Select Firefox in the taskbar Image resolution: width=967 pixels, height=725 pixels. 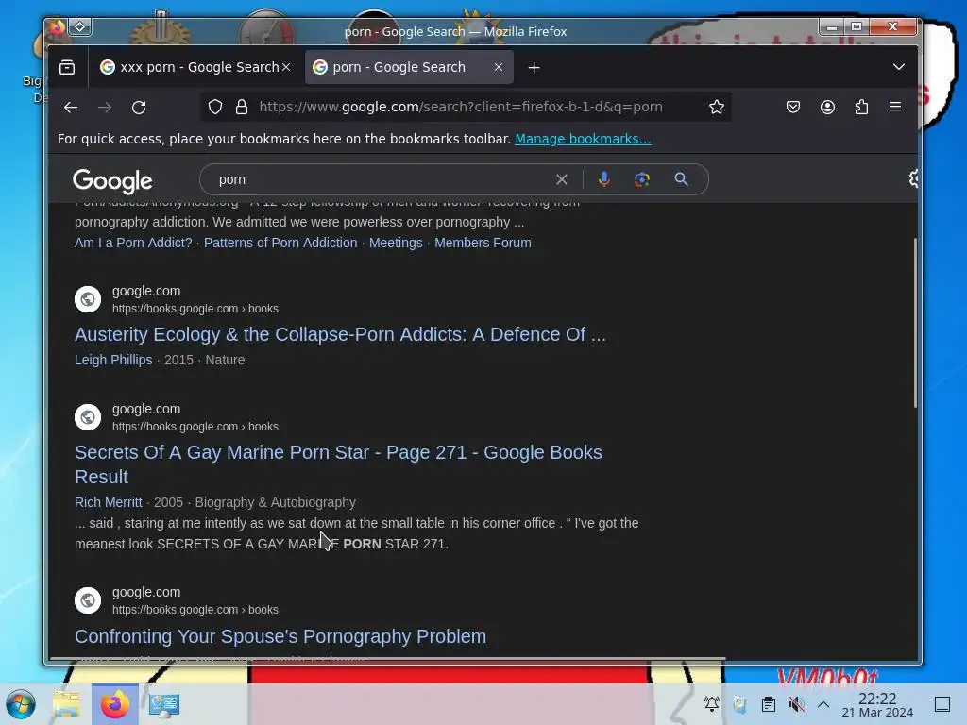(x=114, y=704)
